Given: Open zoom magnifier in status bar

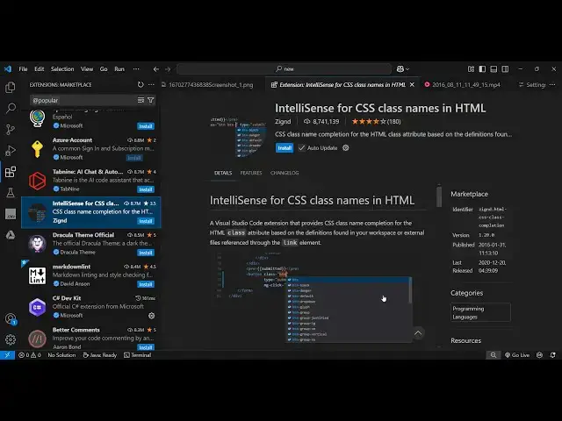Looking at the screenshot, I should coord(494,355).
